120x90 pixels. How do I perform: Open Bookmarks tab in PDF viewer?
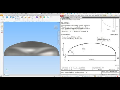click(x=97, y=15)
